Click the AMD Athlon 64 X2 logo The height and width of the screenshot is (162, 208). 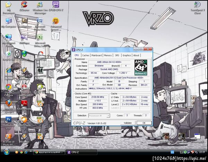[141, 67]
